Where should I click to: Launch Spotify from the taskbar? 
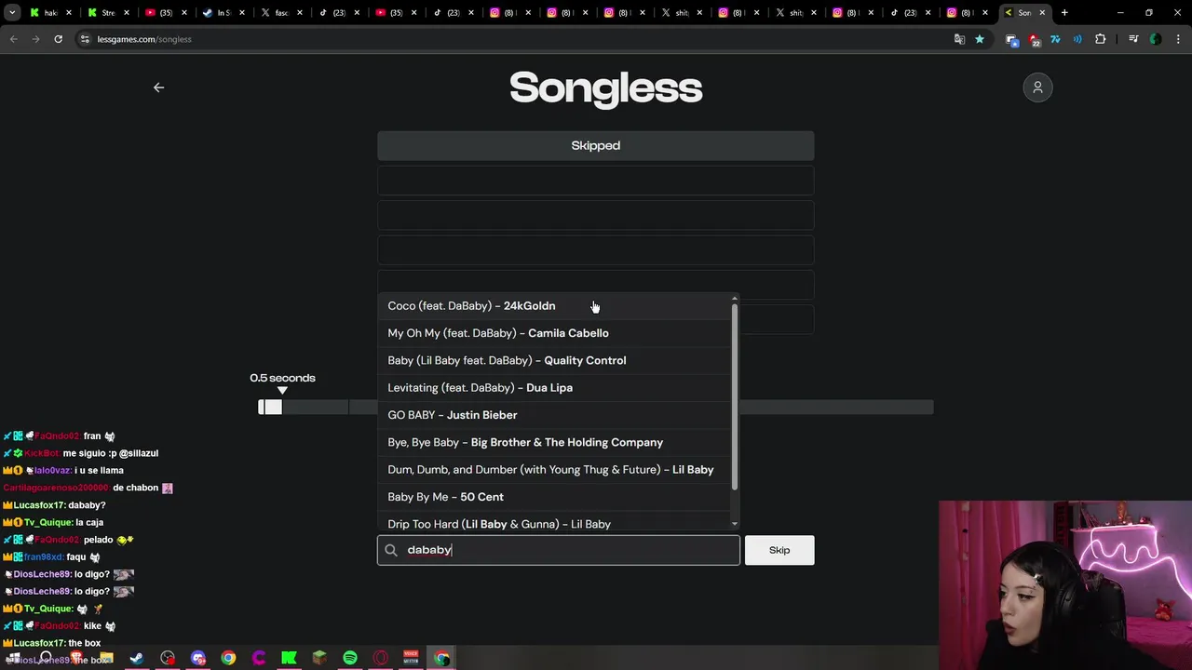coord(350,658)
